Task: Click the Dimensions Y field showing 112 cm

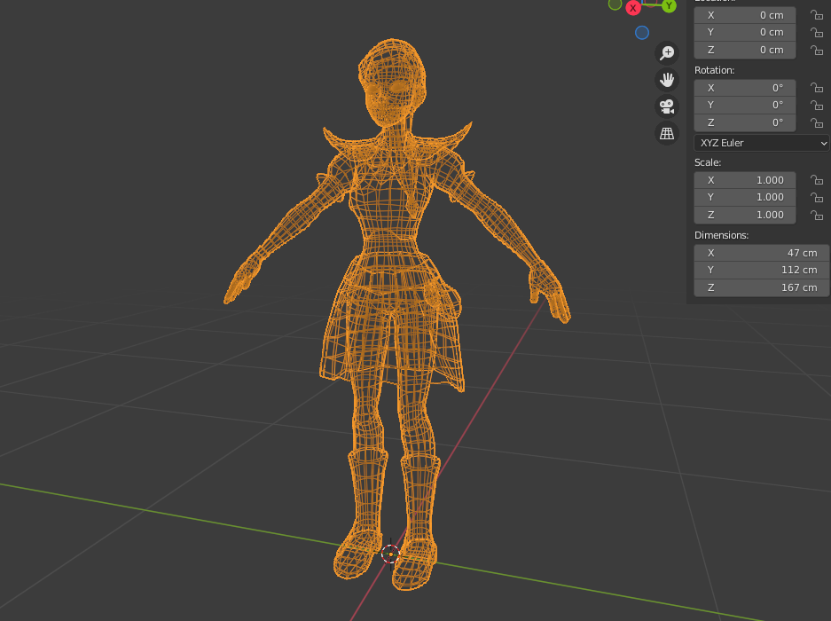Action: coord(762,270)
